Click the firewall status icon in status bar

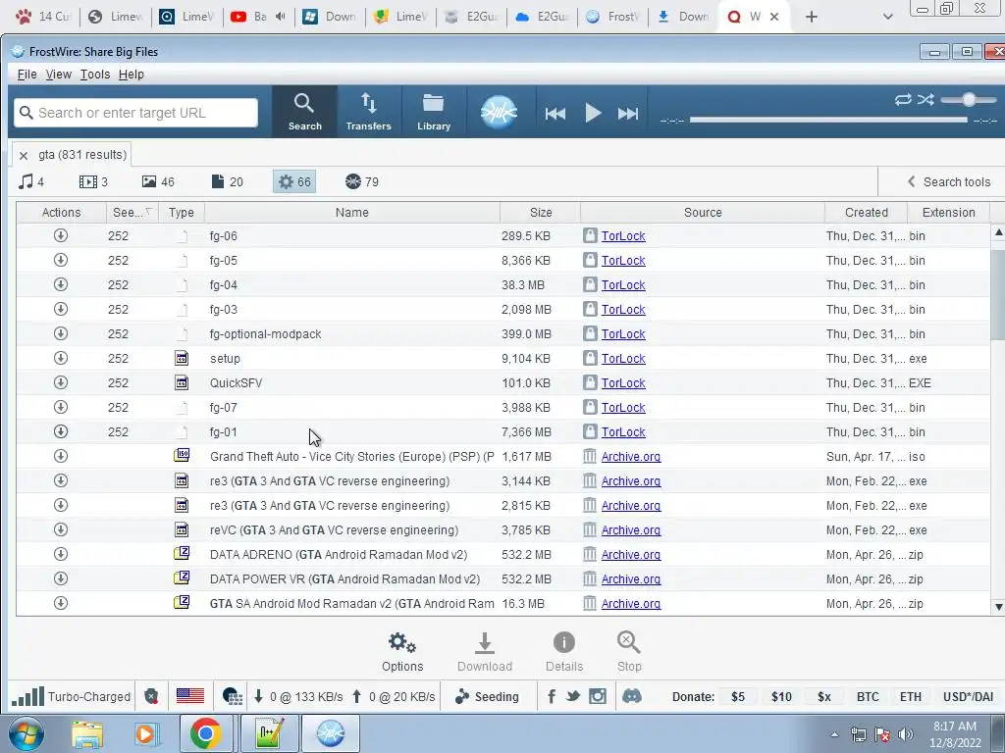tap(232, 697)
